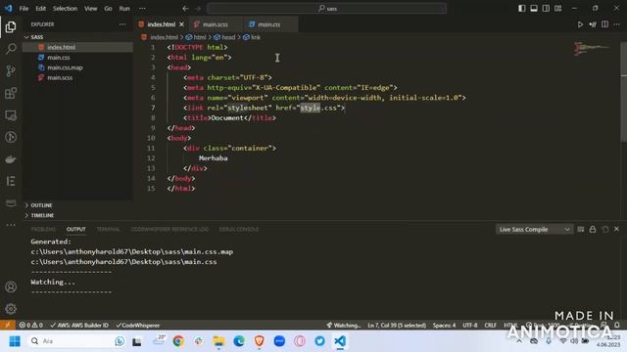The image size is (627, 352).
Task: Click AWS Builder ID status item
Action: pyautogui.click(x=79, y=326)
